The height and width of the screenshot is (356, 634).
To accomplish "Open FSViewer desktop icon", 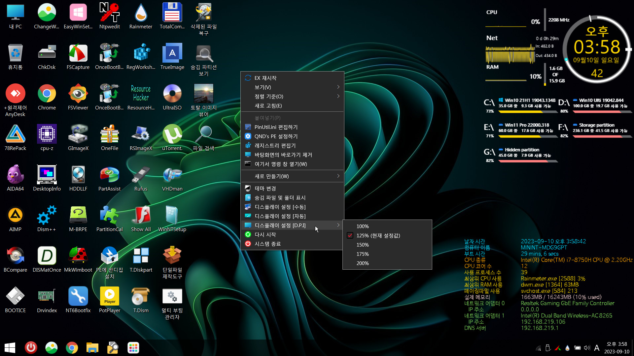I will point(78,97).
